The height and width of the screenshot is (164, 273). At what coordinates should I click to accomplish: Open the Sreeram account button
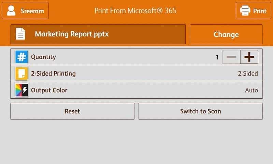tap(25, 11)
